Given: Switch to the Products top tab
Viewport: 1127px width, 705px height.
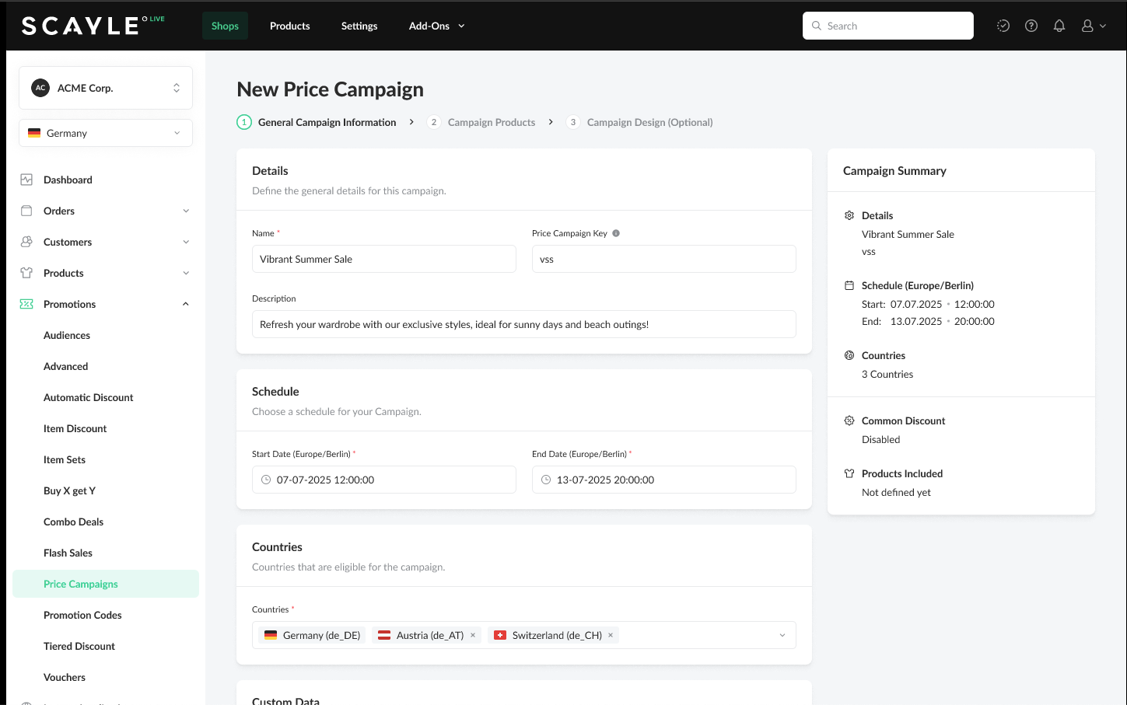Looking at the screenshot, I should tap(289, 26).
